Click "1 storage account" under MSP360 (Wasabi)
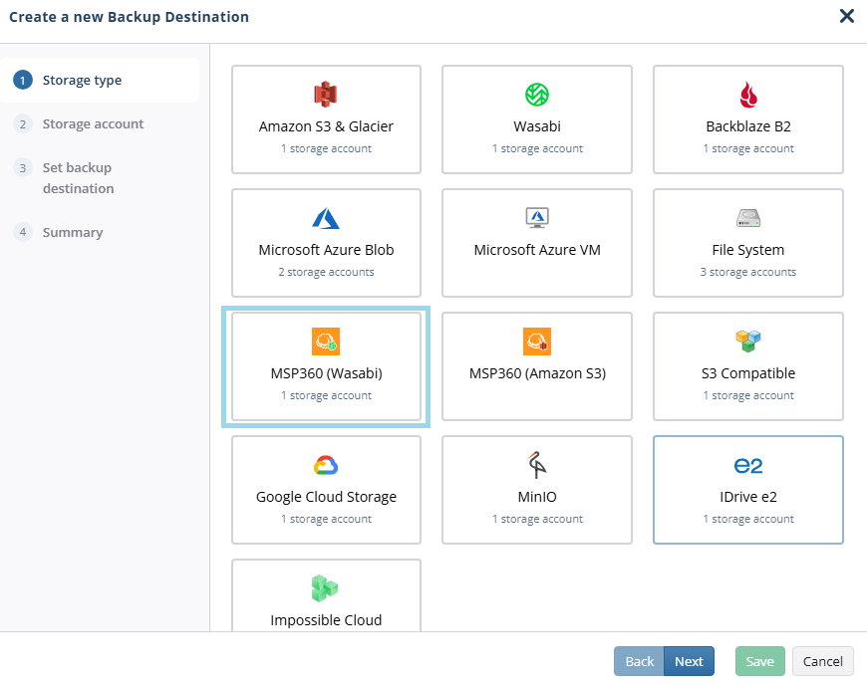 [x=326, y=395]
